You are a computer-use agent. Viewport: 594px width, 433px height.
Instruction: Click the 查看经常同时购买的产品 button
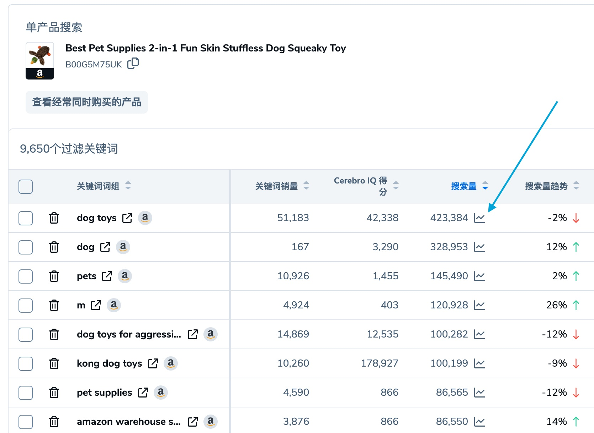coord(86,102)
